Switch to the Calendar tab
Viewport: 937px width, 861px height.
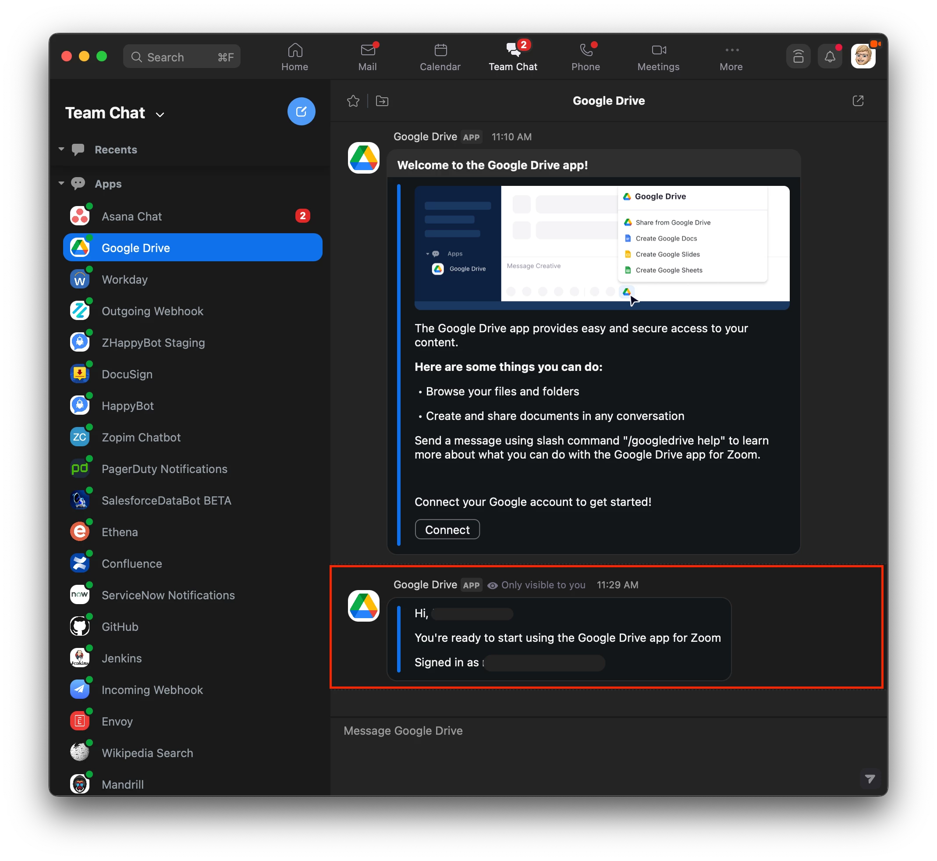click(440, 57)
